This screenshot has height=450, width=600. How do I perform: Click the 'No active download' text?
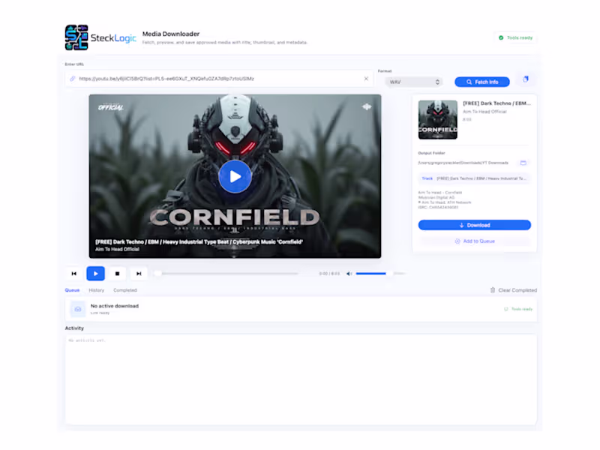[115, 306]
